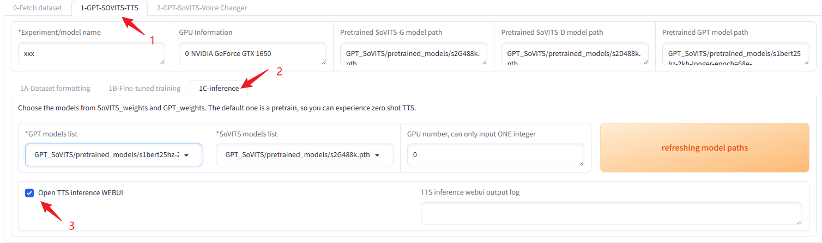
Task: Grab the resize handle of Experiment/model name box
Action: [x=161, y=62]
